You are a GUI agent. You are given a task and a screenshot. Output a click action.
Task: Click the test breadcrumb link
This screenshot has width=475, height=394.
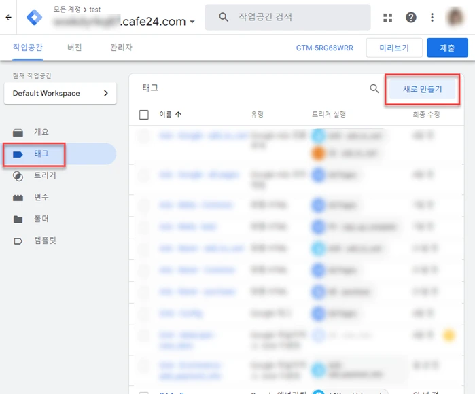pos(95,10)
